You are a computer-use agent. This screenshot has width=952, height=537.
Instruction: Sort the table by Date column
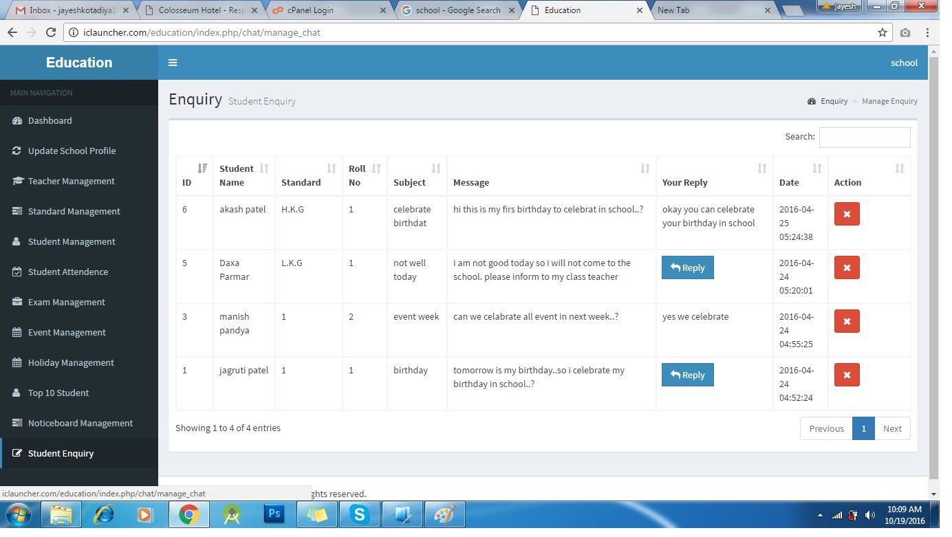coord(801,175)
